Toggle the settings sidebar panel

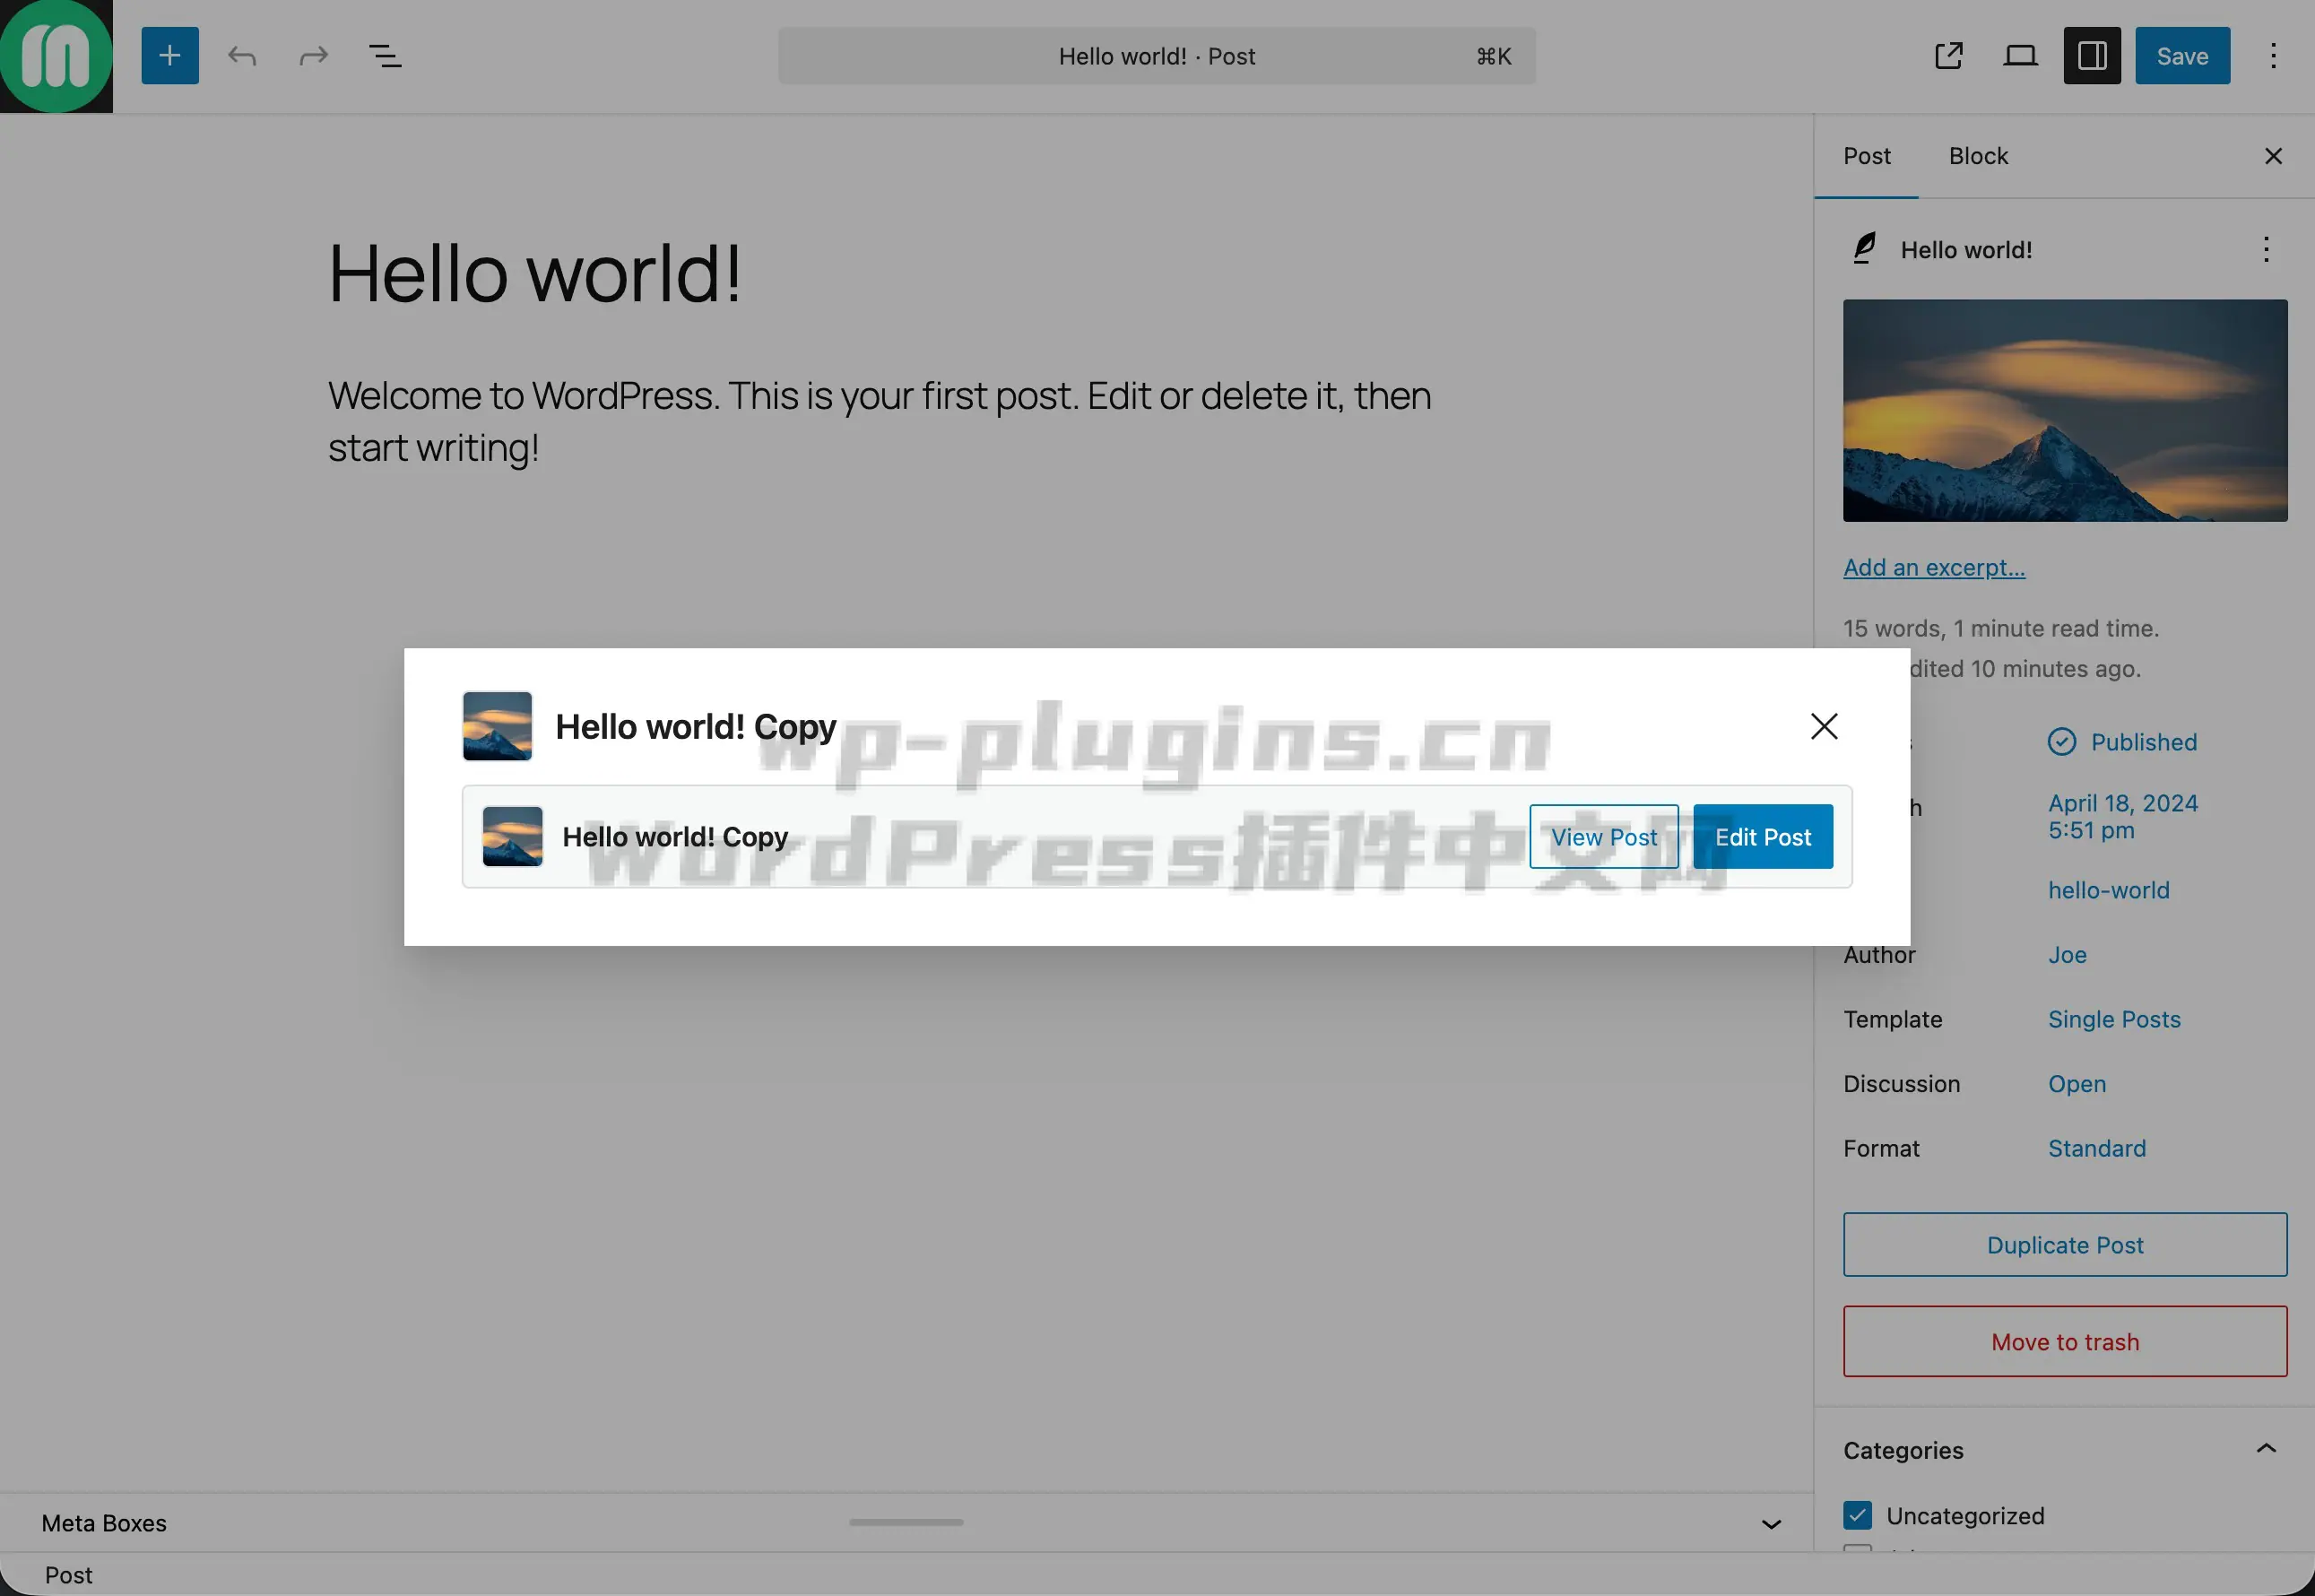point(2092,56)
